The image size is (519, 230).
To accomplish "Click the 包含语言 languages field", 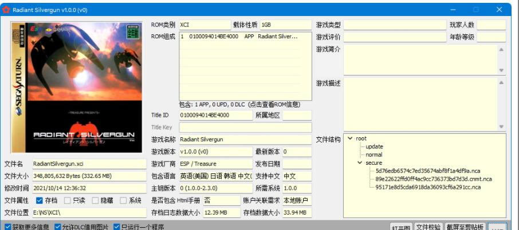I will (216, 176).
